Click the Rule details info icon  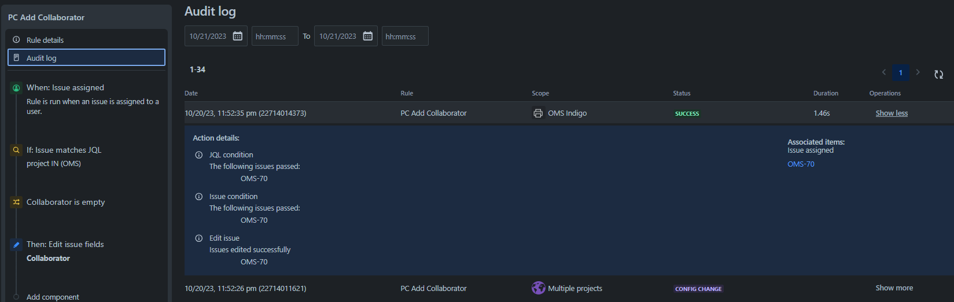coord(16,40)
